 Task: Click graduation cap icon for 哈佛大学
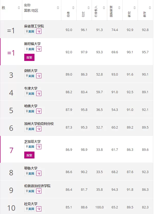[x=39, y=111]
